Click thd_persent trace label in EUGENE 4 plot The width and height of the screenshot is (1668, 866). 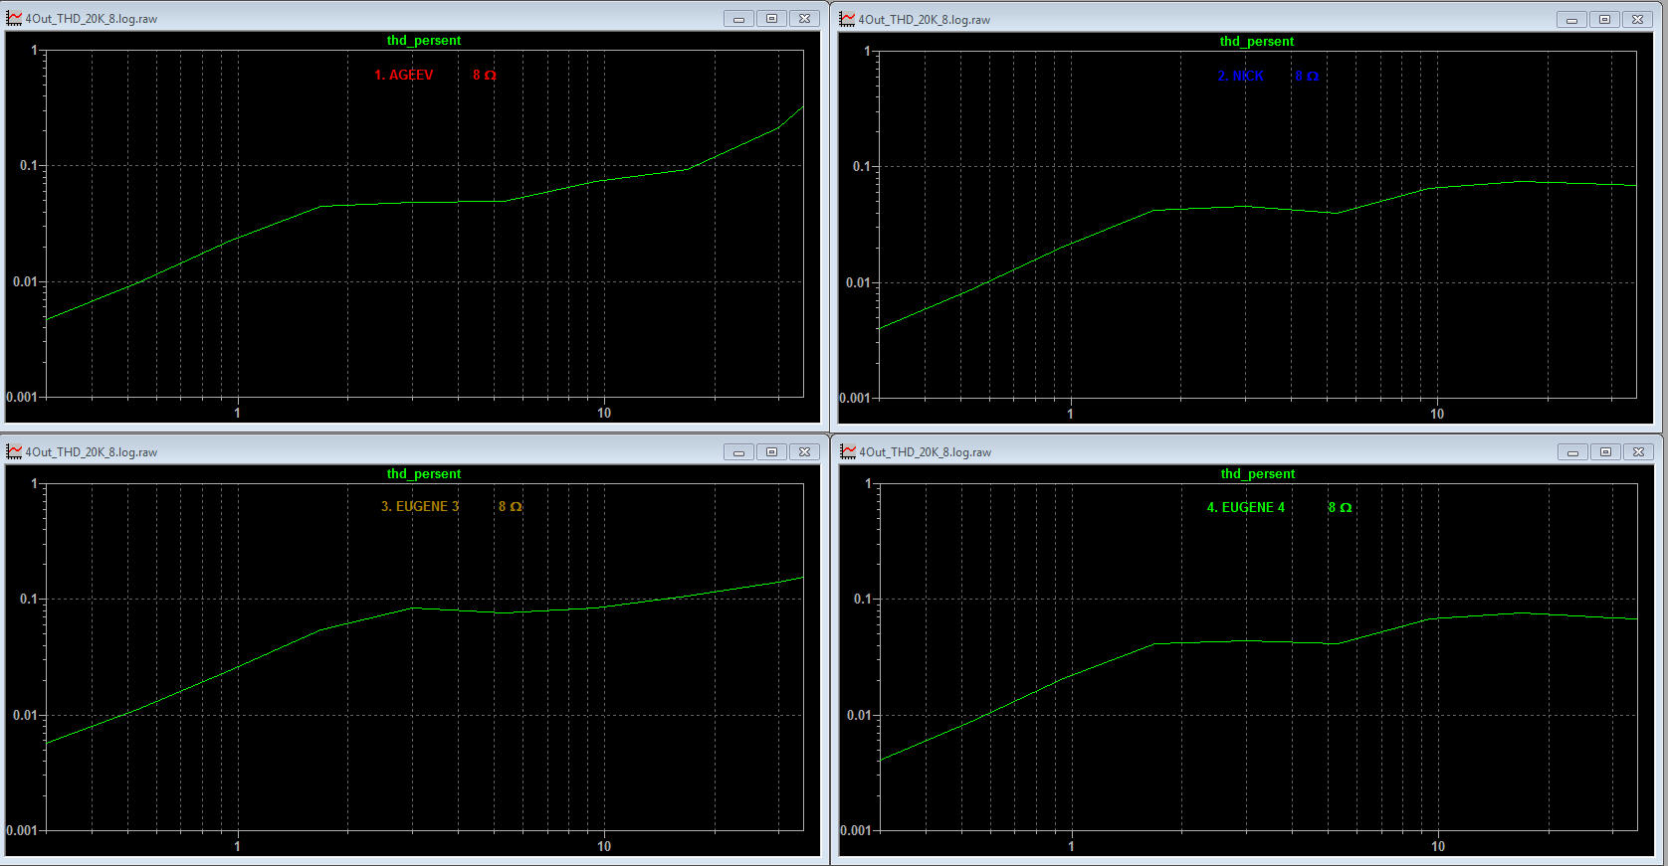[1258, 474]
